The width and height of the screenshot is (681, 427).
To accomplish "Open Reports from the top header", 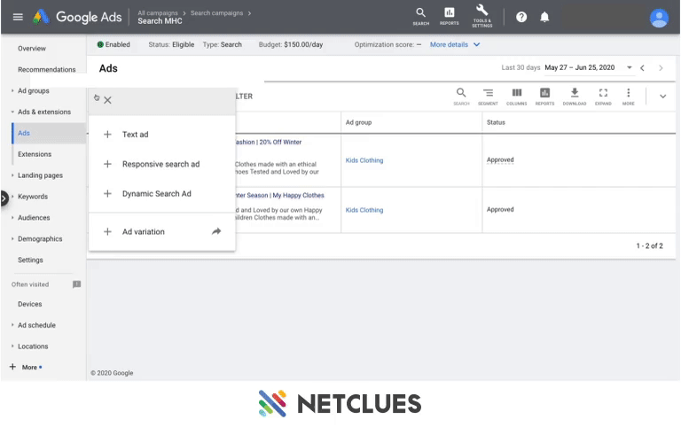I will click(x=450, y=16).
